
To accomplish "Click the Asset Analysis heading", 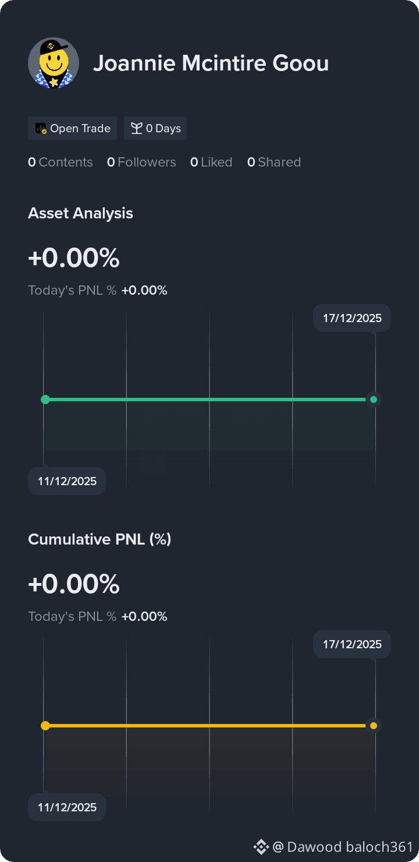I will 80,213.
